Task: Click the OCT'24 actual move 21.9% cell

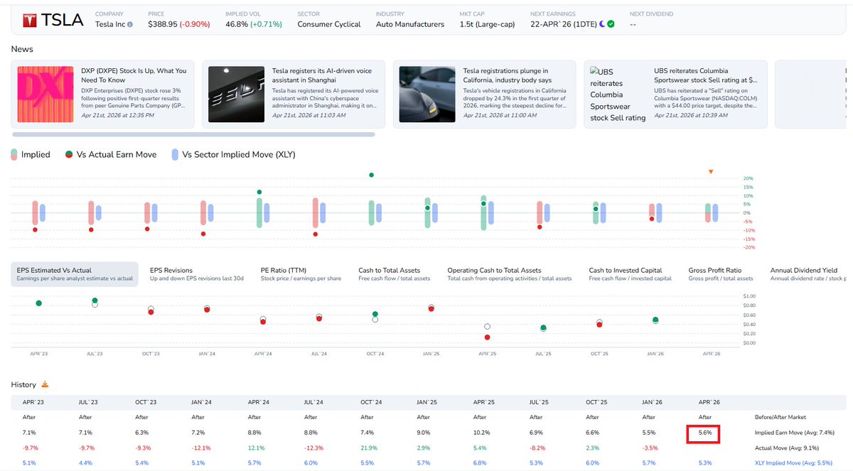Action: 368,448
